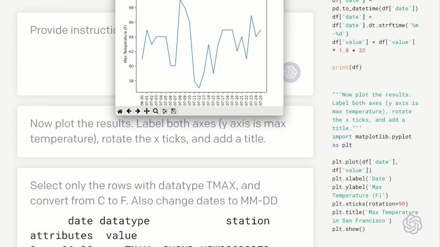Click the print(df) code line
The height and width of the screenshot is (247, 440).
click(x=347, y=67)
